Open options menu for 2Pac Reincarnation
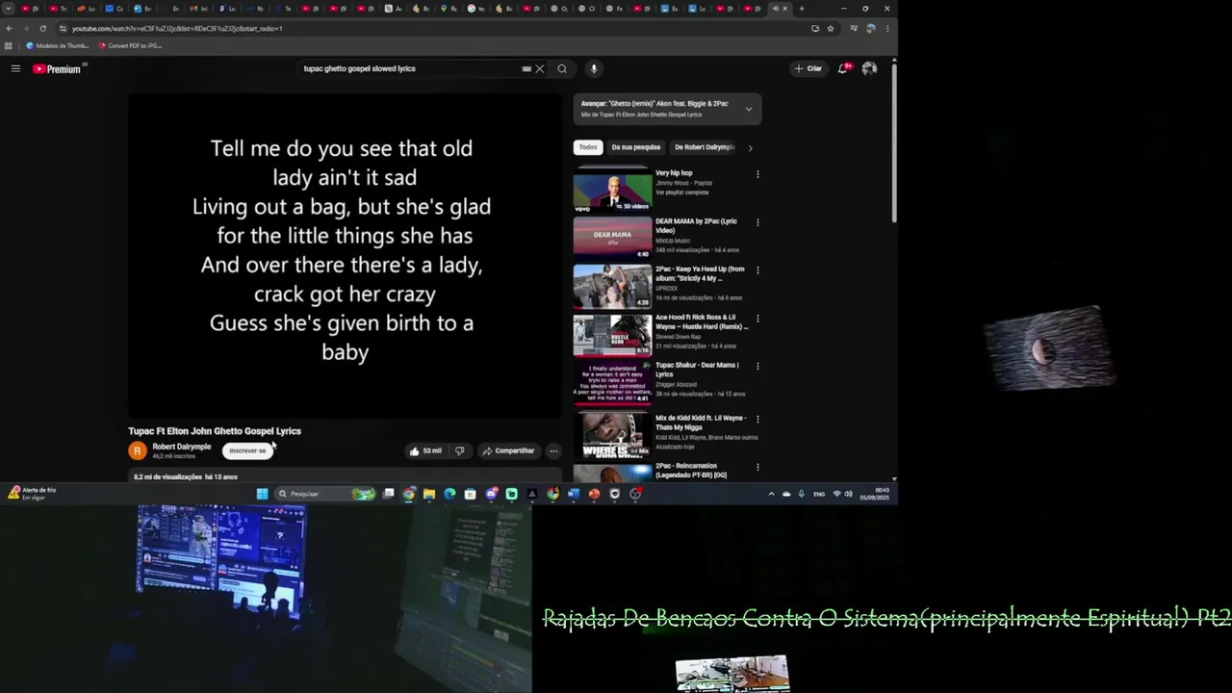The image size is (1232, 693). [757, 467]
